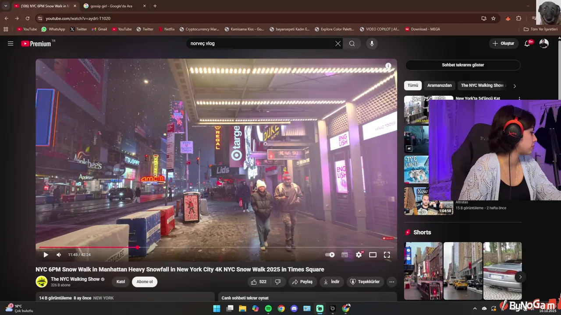Open the browser extensions puzzle icon

point(519,18)
